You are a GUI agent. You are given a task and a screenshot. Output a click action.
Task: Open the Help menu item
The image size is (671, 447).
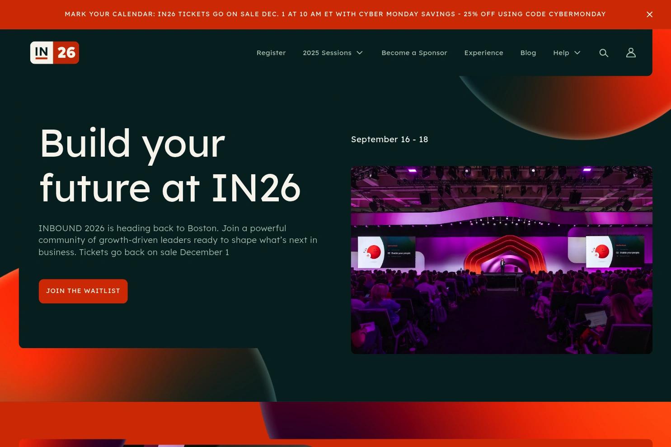click(561, 53)
